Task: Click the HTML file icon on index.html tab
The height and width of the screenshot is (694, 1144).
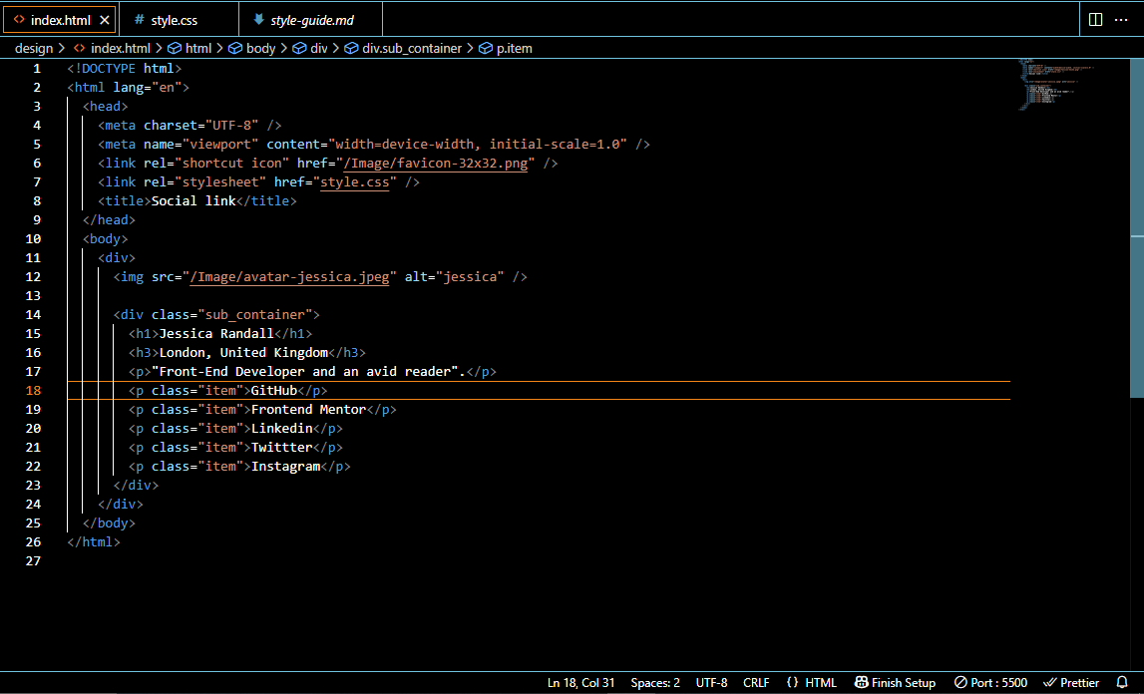Action: pyautogui.click(x=19, y=20)
